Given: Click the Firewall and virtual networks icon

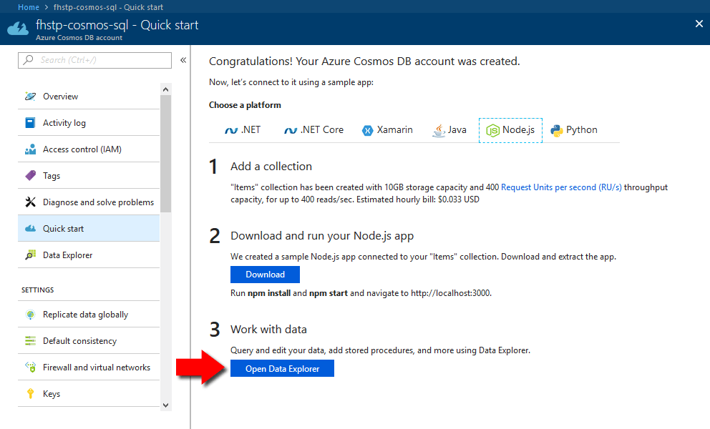Looking at the screenshot, I should click(30, 367).
